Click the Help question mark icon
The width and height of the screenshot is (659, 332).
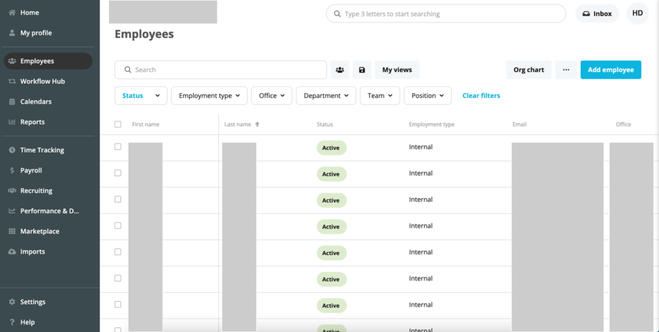12,322
